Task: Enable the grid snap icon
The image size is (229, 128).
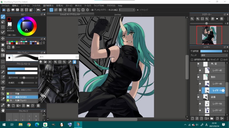Action: 60,10
